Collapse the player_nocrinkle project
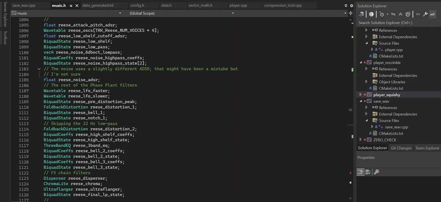 point(361,62)
